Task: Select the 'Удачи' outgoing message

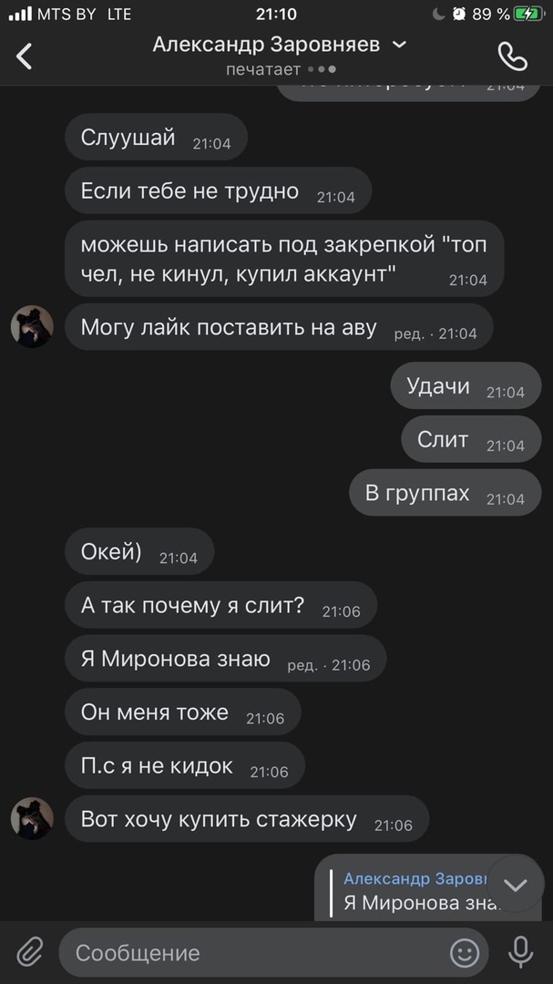Action: [466, 385]
